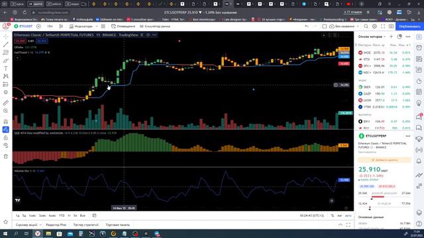Open favorites star toolbar at bottom-left
Image resolution: width=424 pixels, height=238 pixels.
pos(6,222)
